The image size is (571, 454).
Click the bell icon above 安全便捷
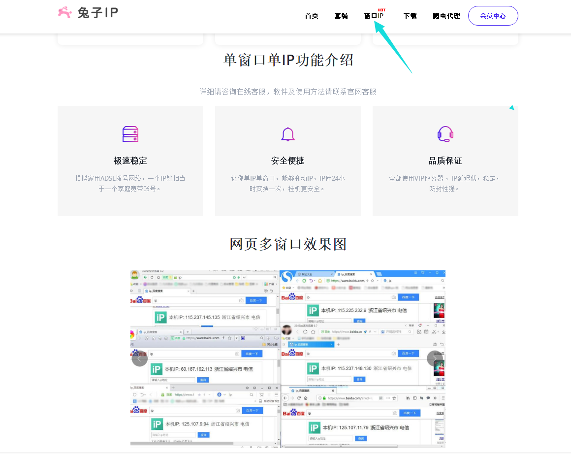pos(287,134)
